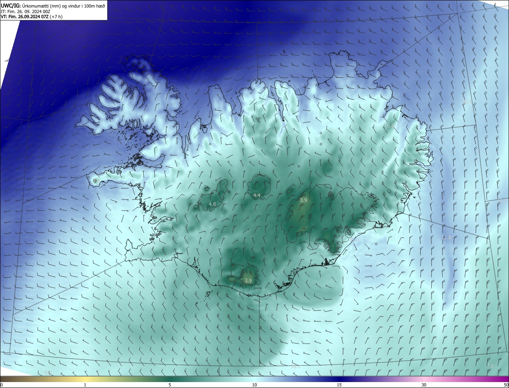Click the 5 tick on the color scale
This screenshot has width=509, height=388.
pyautogui.click(x=170, y=385)
